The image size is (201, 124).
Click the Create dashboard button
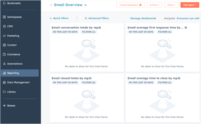130,5
